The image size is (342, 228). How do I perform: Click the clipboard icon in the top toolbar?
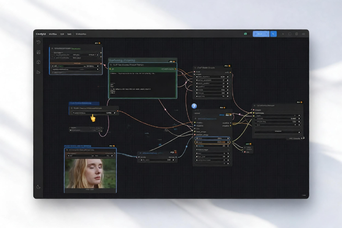point(297,34)
